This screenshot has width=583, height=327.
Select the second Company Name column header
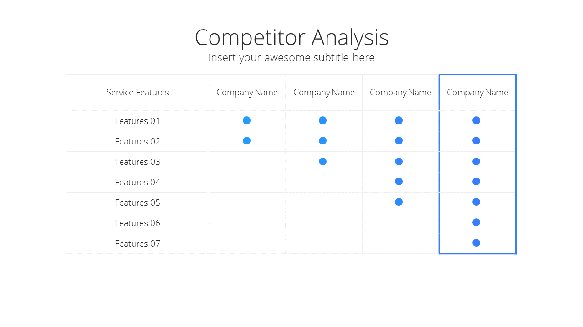pos(324,92)
